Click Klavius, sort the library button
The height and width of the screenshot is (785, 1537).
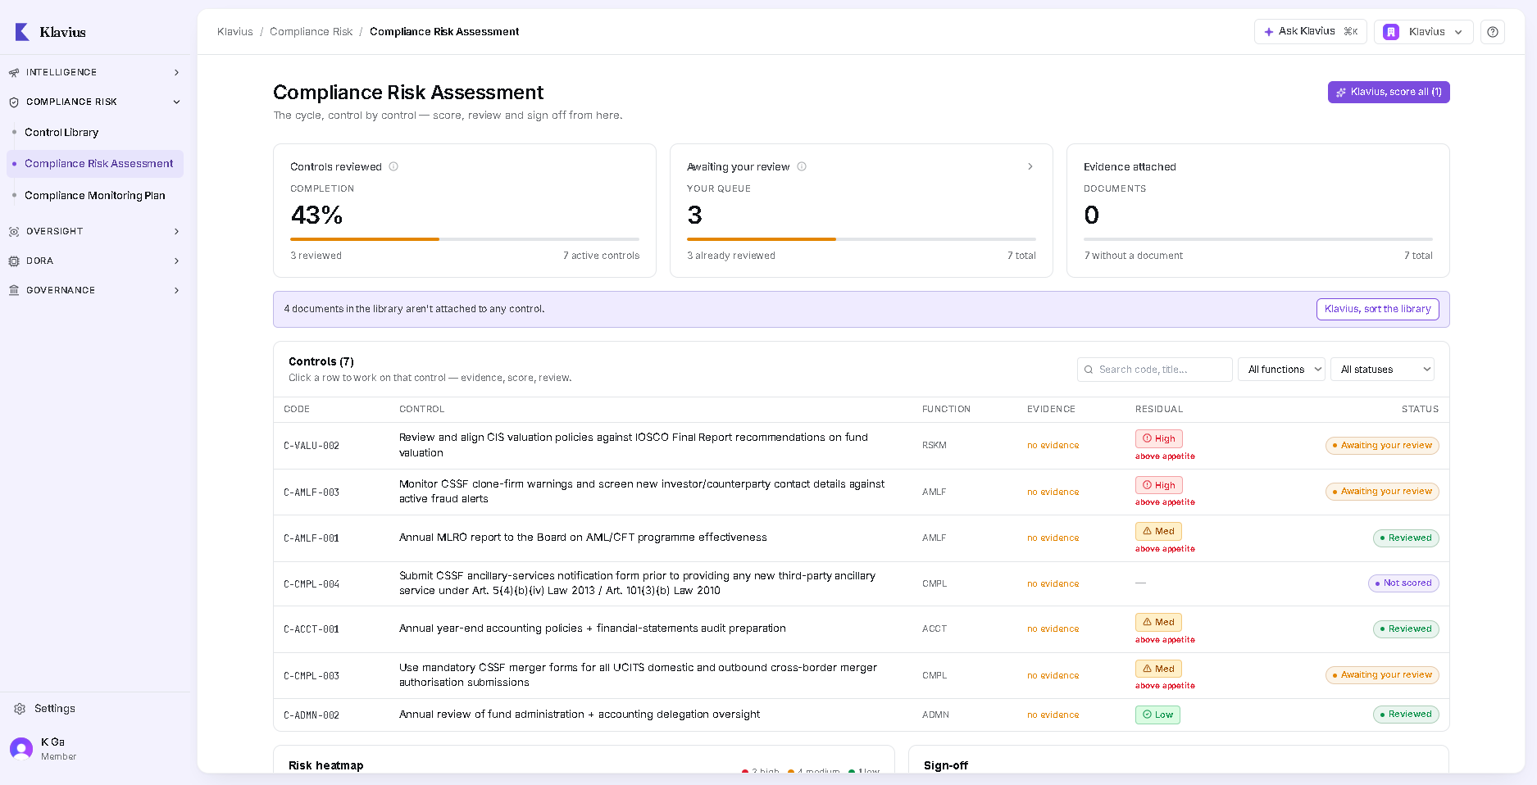1378,310
